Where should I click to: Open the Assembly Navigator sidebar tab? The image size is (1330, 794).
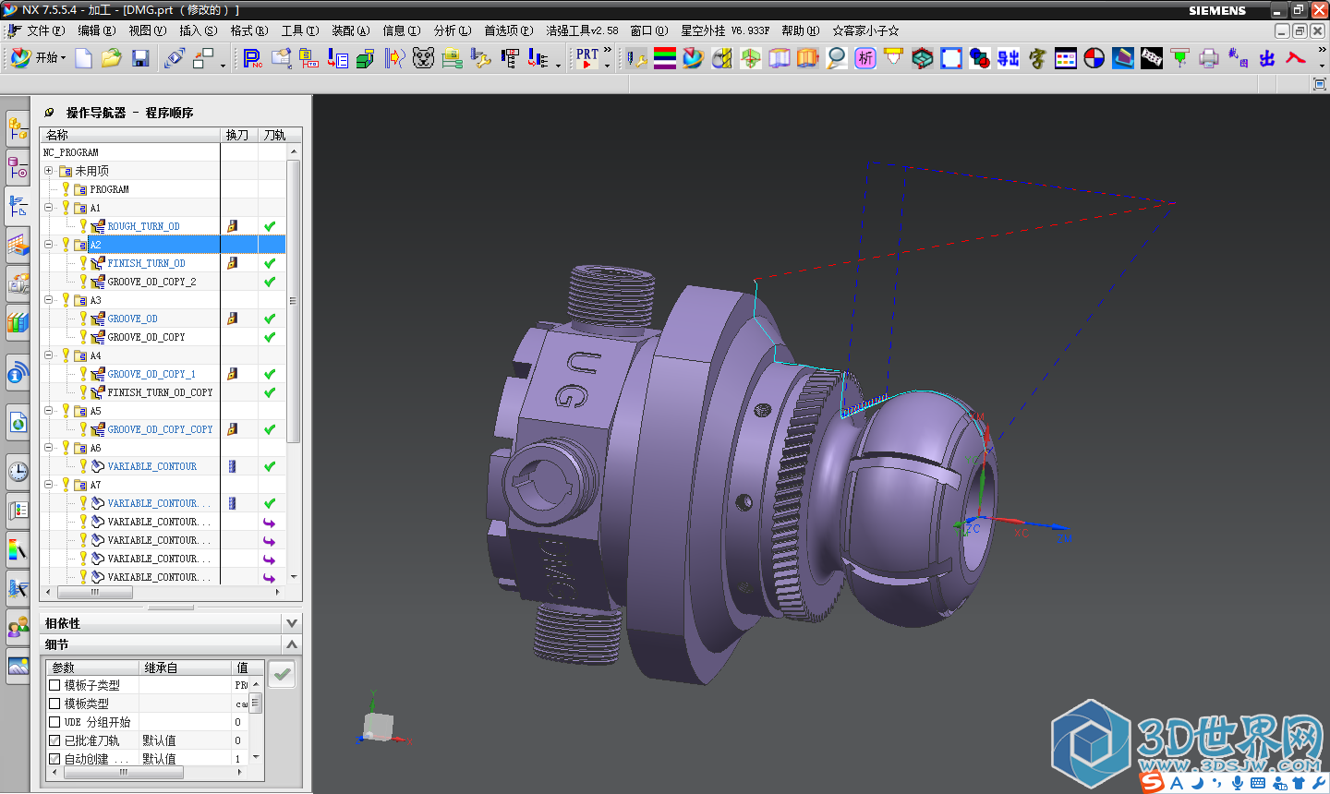click(x=18, y=128)
